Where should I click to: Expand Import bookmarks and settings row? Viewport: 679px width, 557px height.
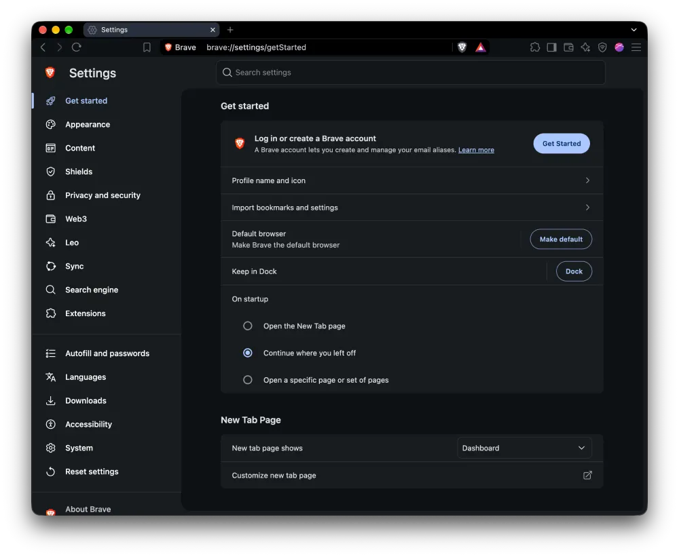tap(412, 208)
